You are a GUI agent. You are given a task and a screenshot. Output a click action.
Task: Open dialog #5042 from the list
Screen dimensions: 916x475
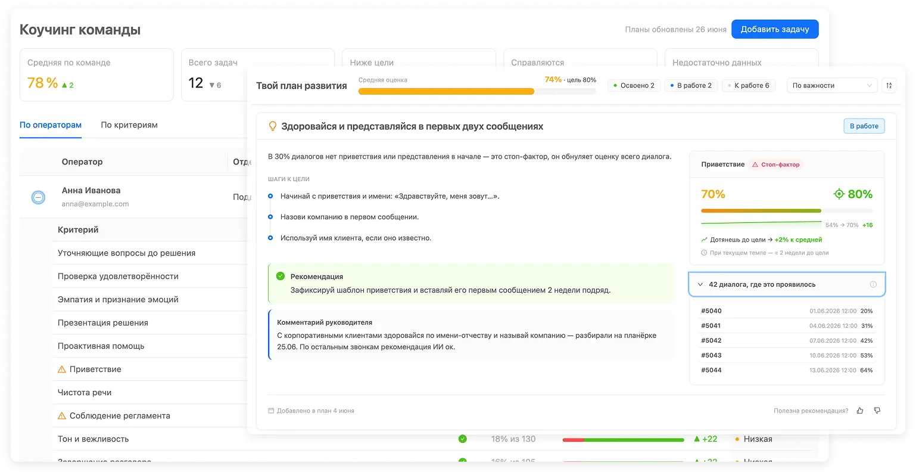click(x=787, y=341)
